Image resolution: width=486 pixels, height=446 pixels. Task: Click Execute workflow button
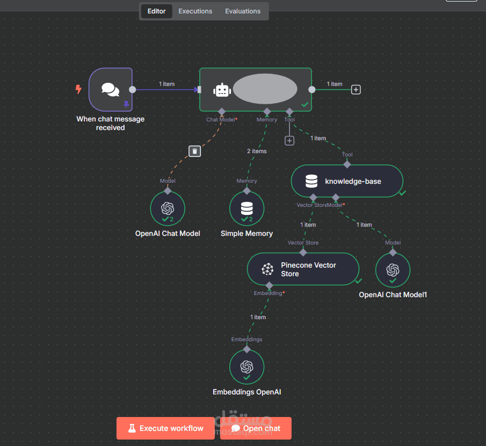(x=165, y=428)
